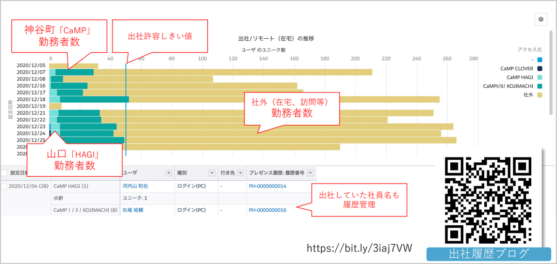Screen dimensions: 557x264
Task: Click the date label 2020/12/24
Action: tap(31, 133)
